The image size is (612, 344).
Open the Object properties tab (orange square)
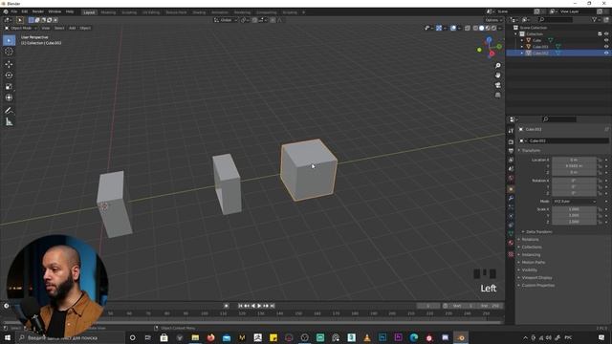tap(511, 189)
